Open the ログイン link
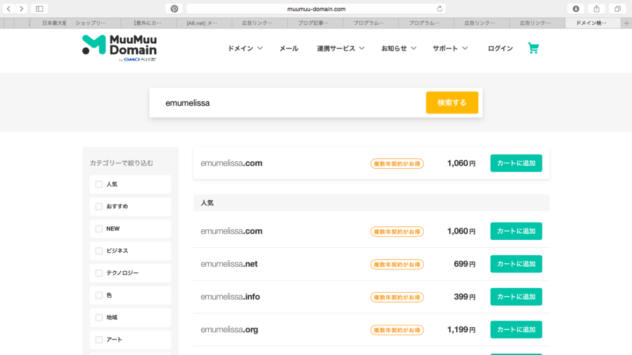 500,48
